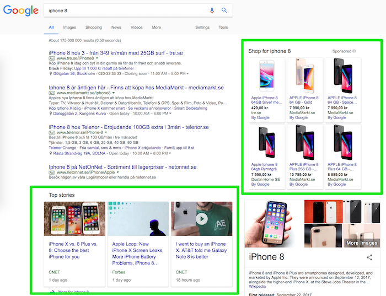
Task: Open story iPhone X vs. 8 Plus vs. 8
Action: 73,250
